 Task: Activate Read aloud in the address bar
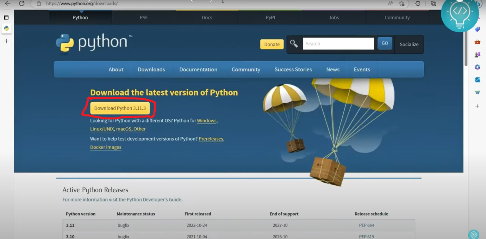(x=390, y=3)
